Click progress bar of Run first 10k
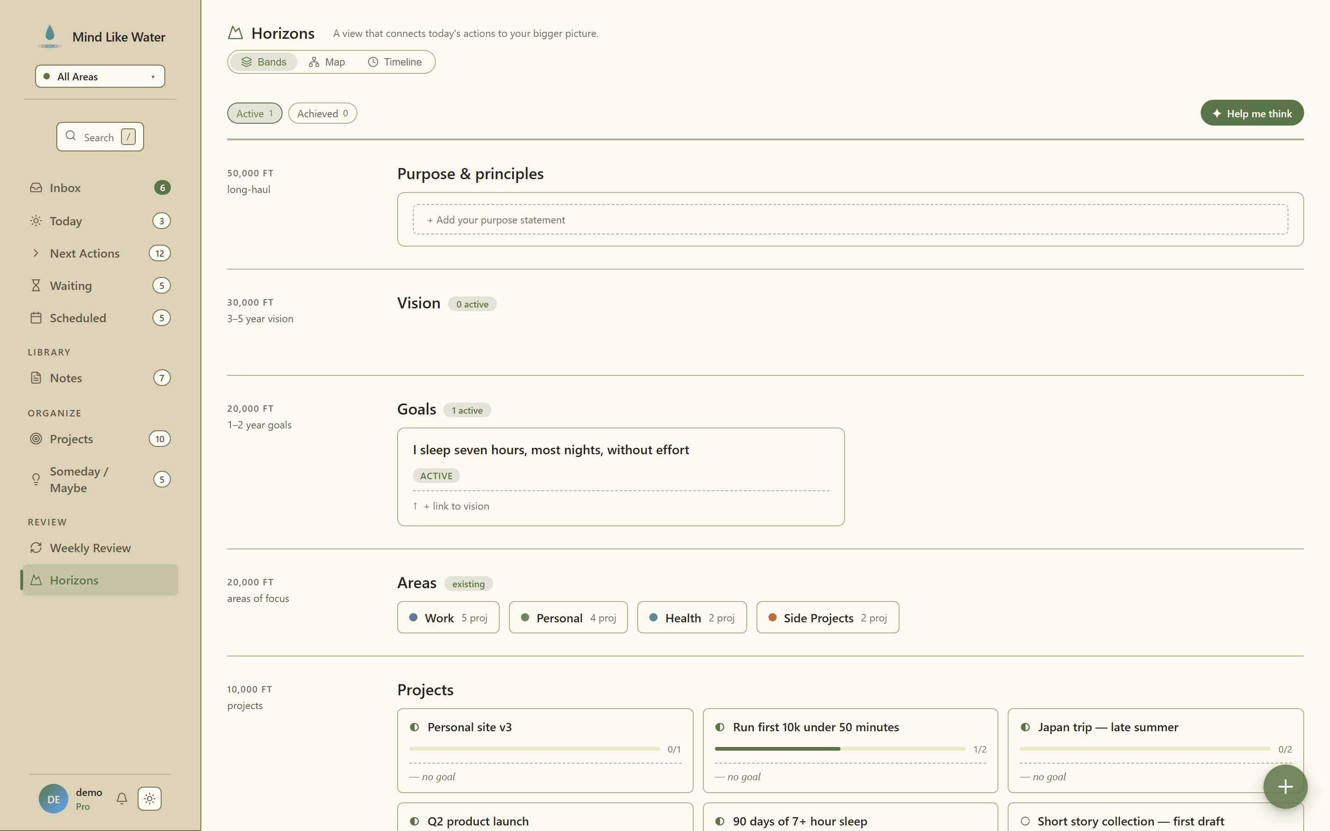Image resolution: width=1330 pixels, height=831 pixels. (x=840, y=748)
